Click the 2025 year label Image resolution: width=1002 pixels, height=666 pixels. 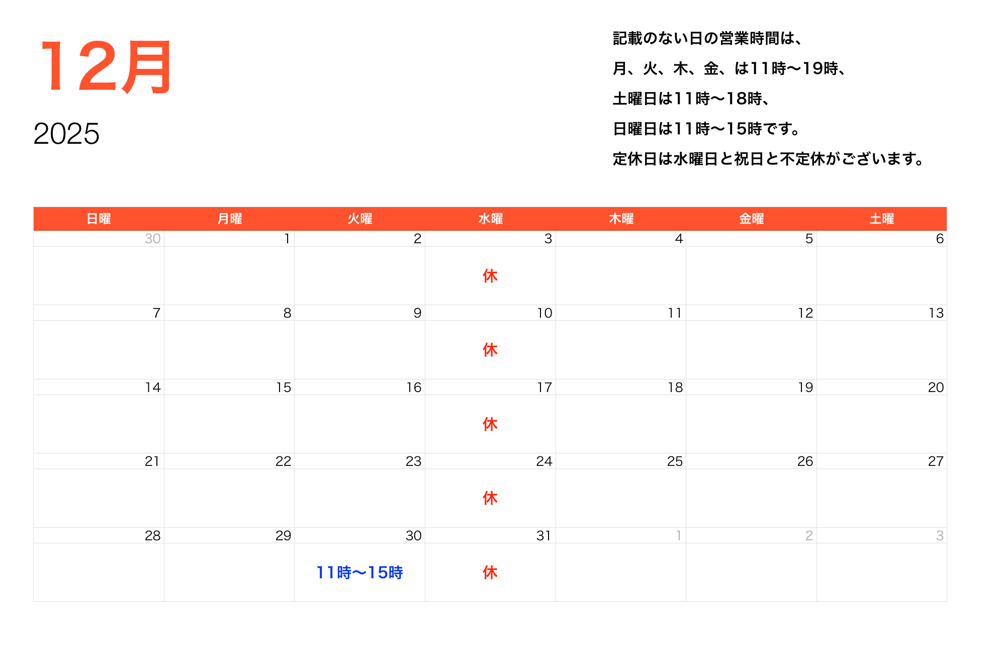66,134
